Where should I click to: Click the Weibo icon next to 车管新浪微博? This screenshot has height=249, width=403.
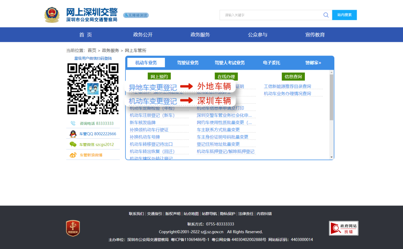click(73, 155)
